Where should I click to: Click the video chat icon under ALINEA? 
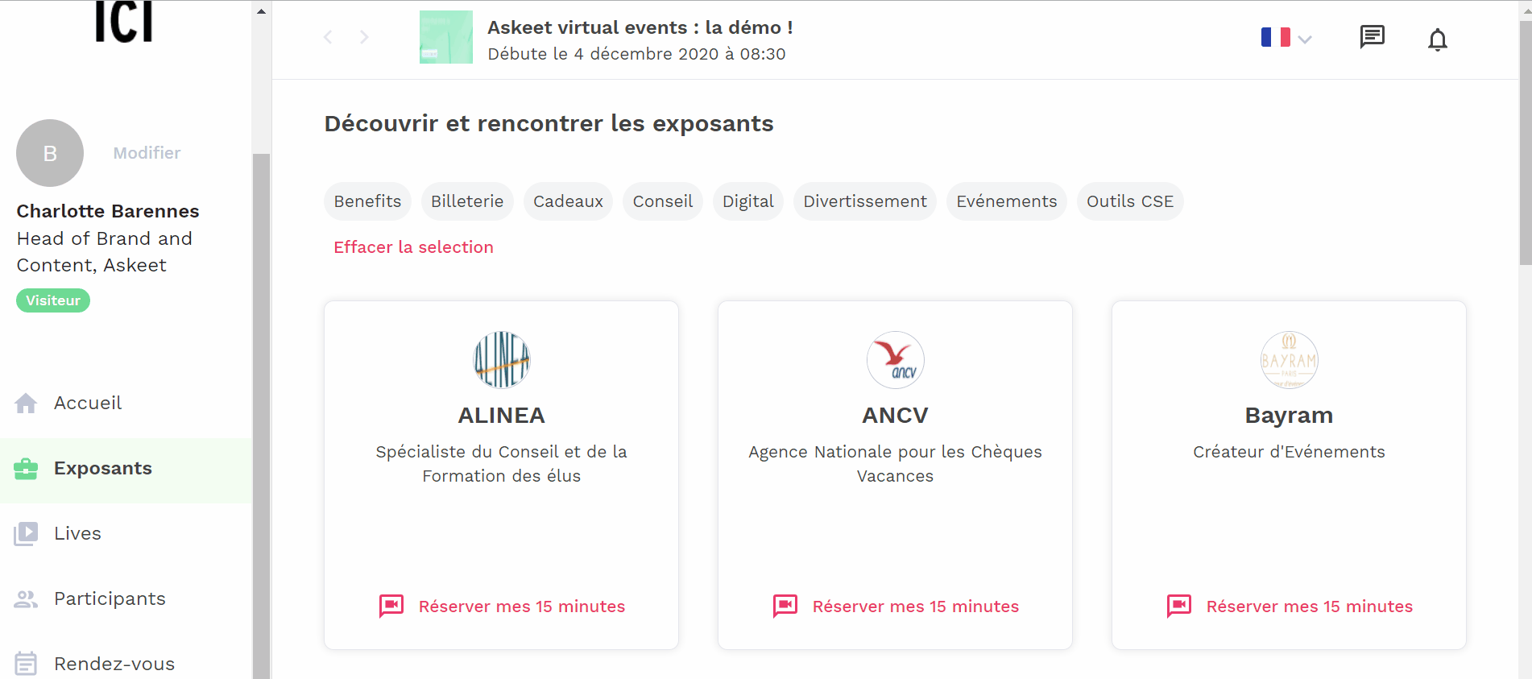pos(391,606)
